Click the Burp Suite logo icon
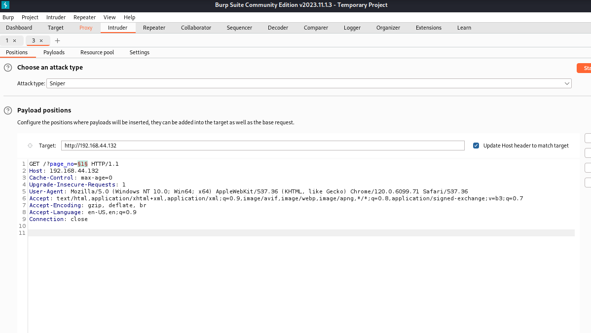This screenshot has width=591, height=333. point(5,5)
